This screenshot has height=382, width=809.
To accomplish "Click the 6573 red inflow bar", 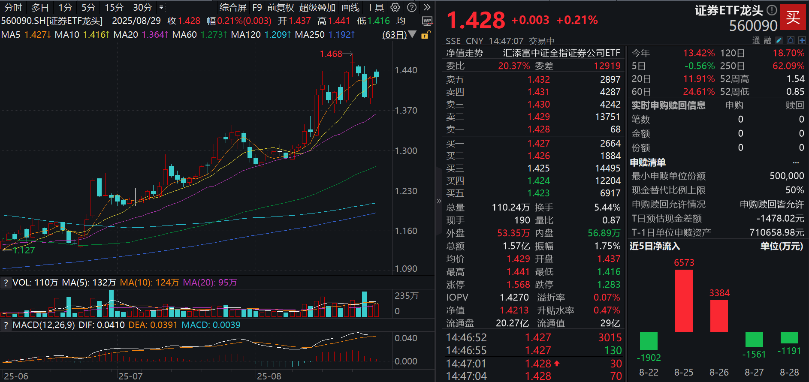I will [x=684, y=301].
